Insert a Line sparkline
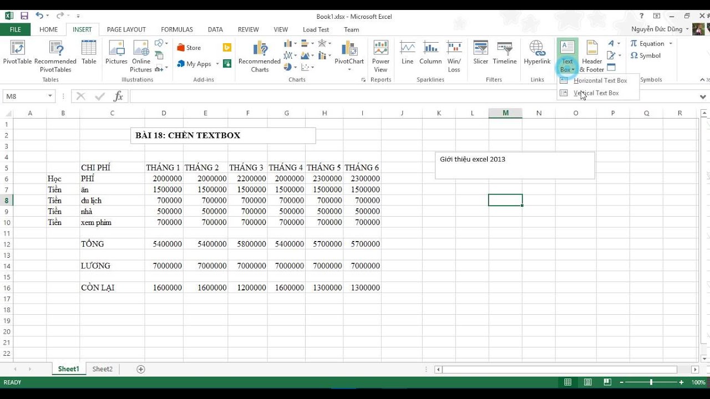 [x=408, y=53]
